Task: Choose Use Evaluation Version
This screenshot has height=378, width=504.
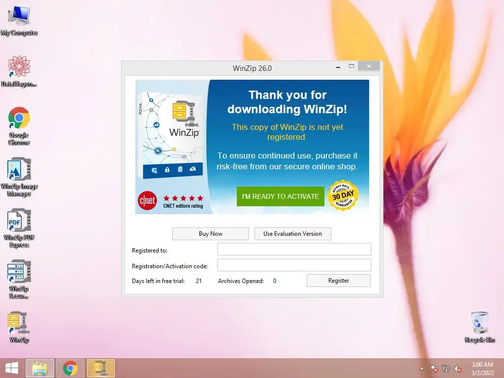Action: tap(292, 234)
